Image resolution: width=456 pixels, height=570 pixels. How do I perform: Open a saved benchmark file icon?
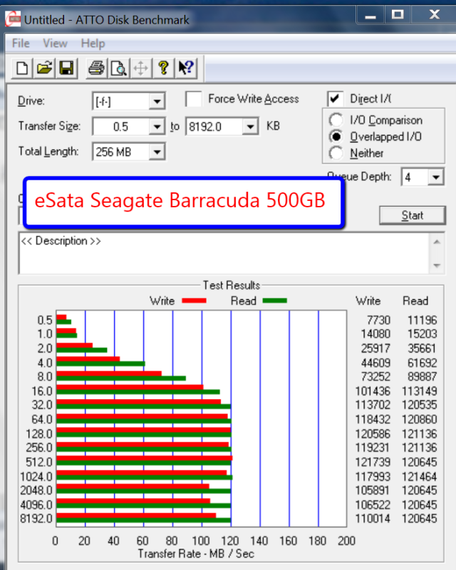pyautogui.click(x=44, y=68)
